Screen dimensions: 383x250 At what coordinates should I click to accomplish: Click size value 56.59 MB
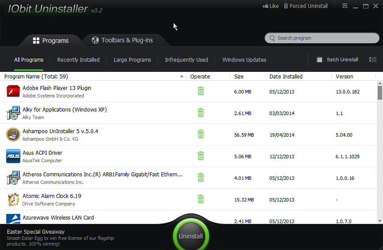[x=244, y=135]
